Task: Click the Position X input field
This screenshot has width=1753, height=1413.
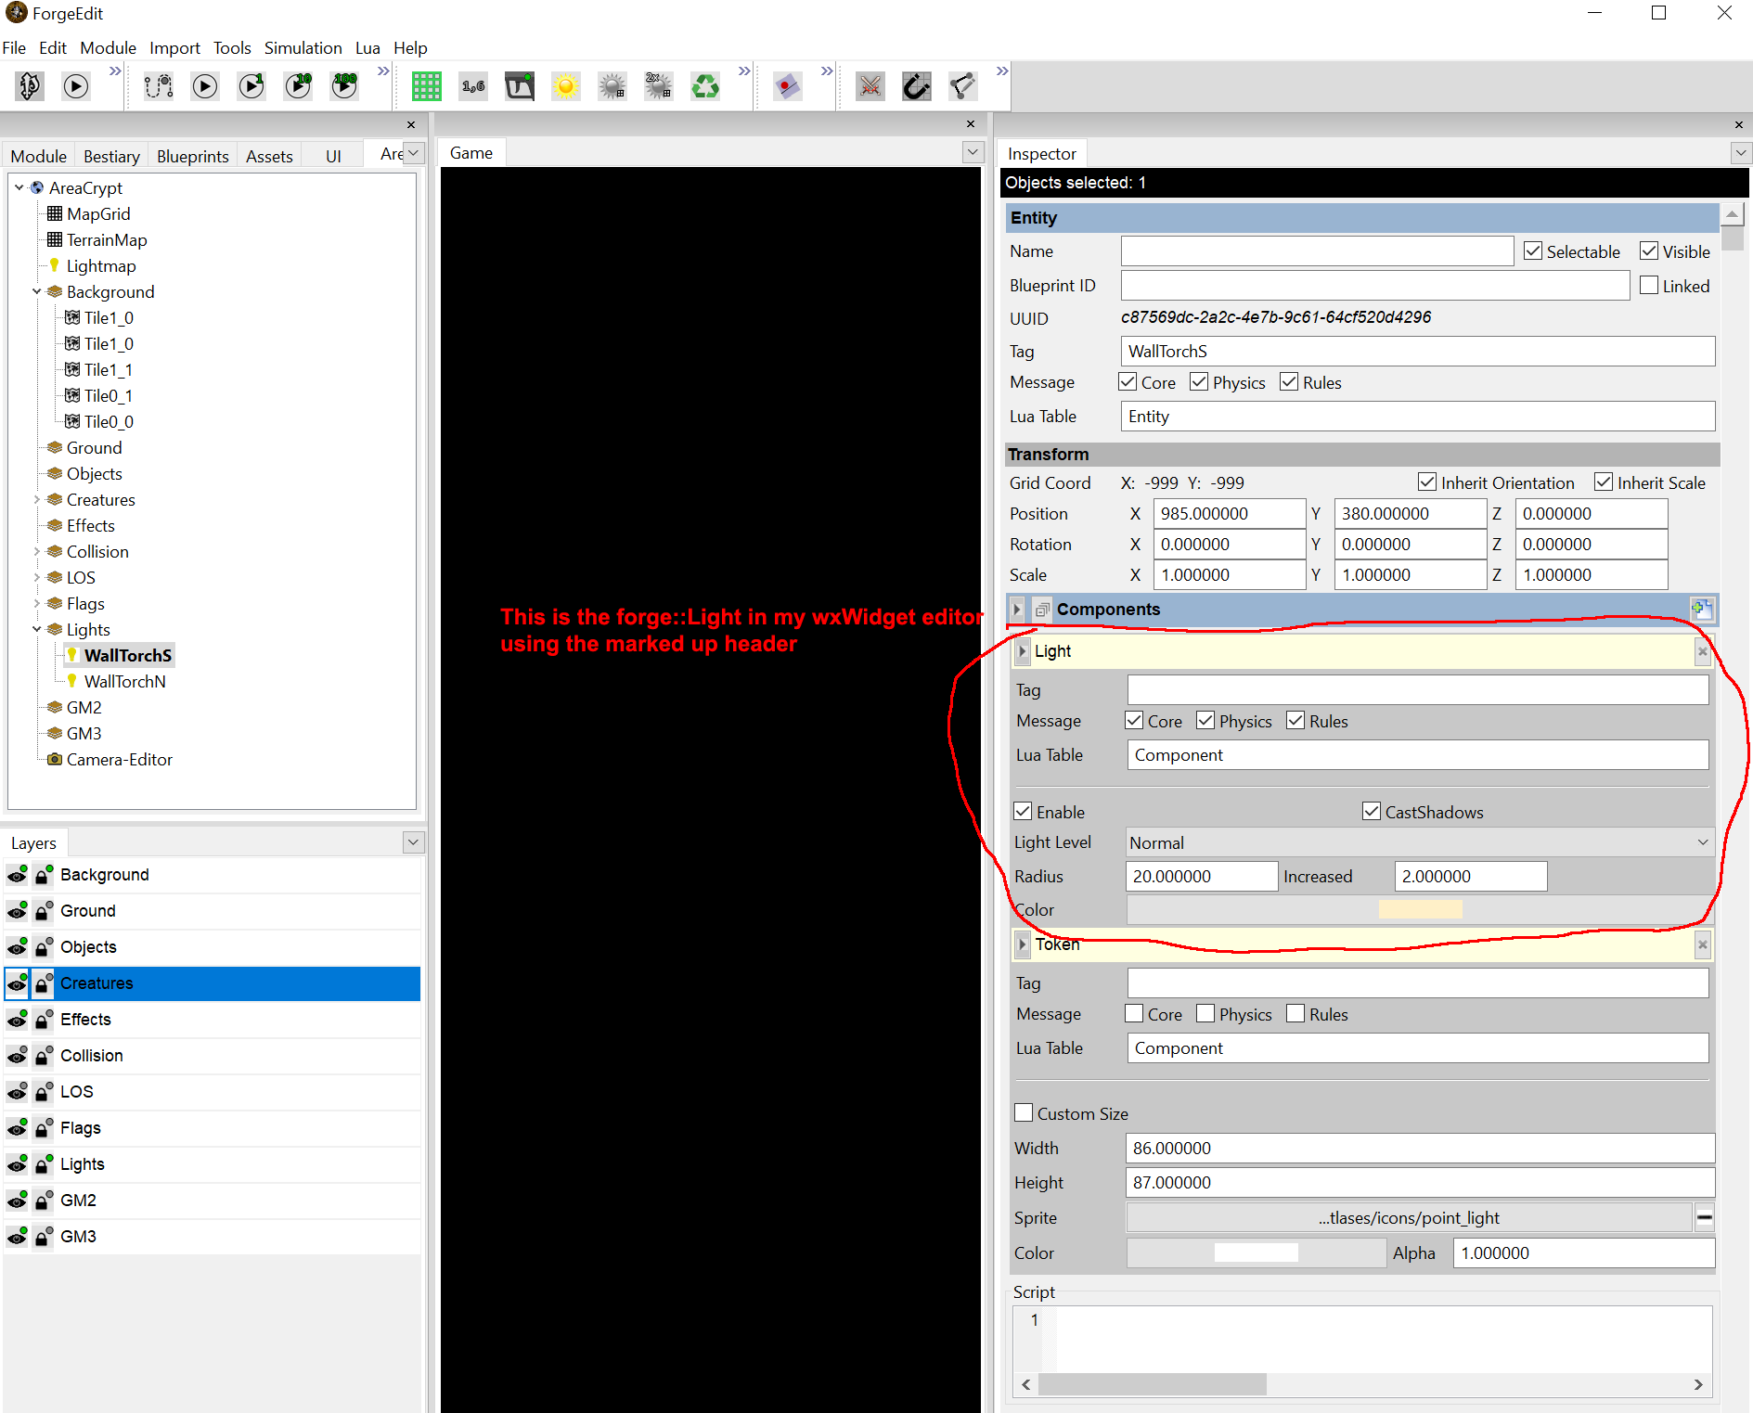Action: point(1230,513)
